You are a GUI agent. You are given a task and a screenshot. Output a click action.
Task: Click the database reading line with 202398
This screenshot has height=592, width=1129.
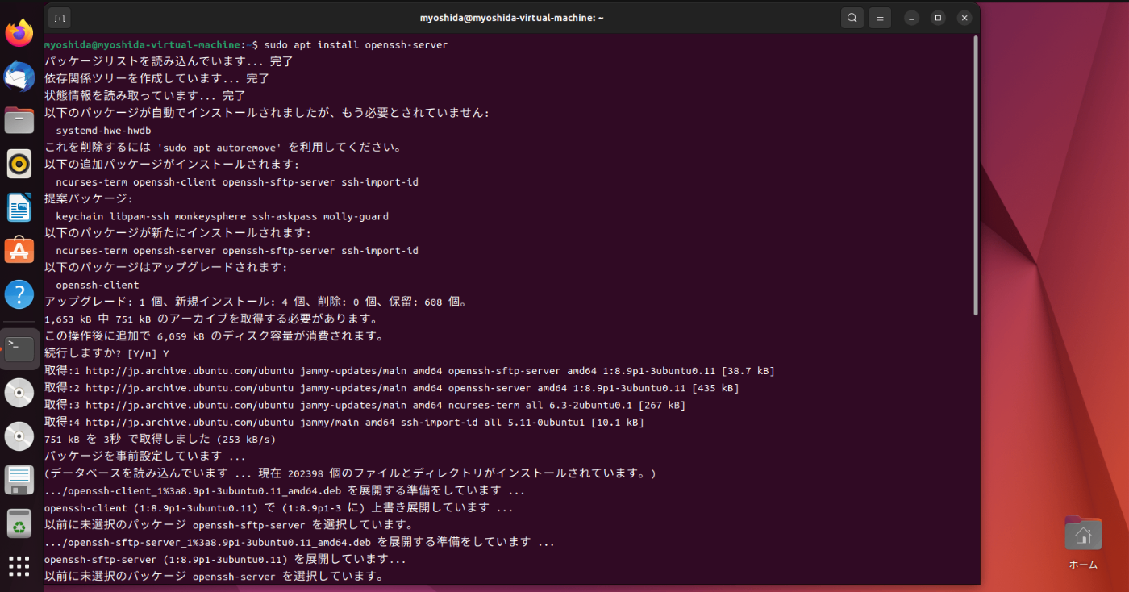click(351, 473)
